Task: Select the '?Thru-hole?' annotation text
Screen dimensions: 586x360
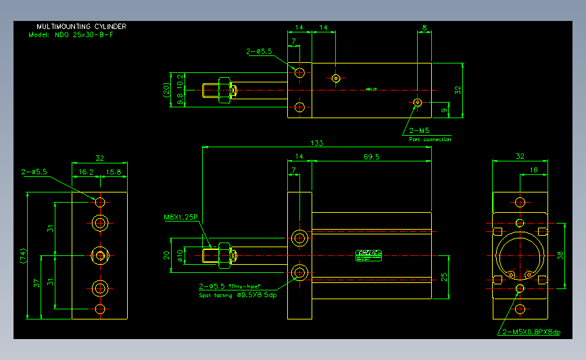Action: click(x=244, y=286)
